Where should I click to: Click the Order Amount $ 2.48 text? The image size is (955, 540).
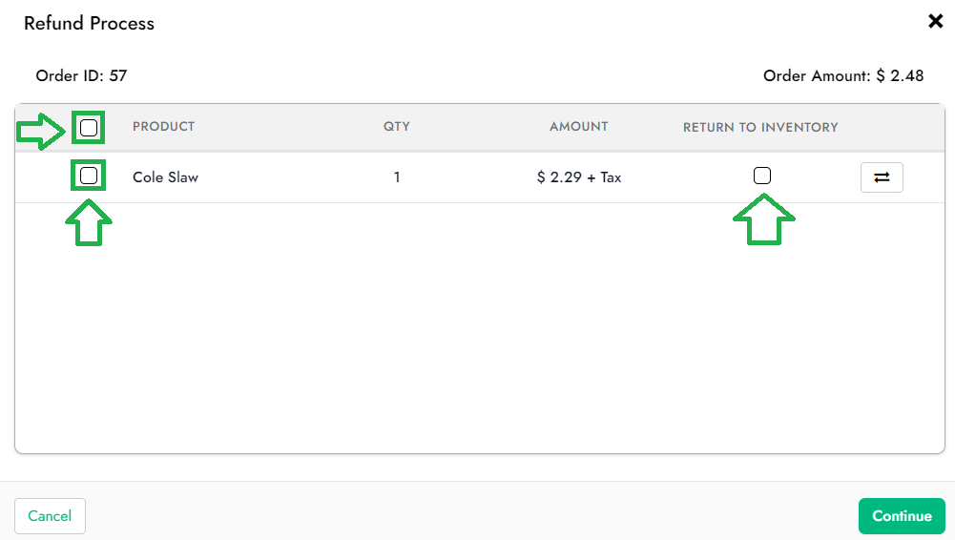click(x=843, y=75)
